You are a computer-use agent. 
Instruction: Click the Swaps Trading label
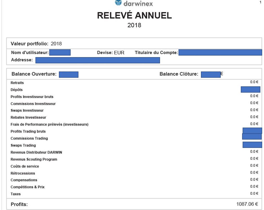[23, 145]
